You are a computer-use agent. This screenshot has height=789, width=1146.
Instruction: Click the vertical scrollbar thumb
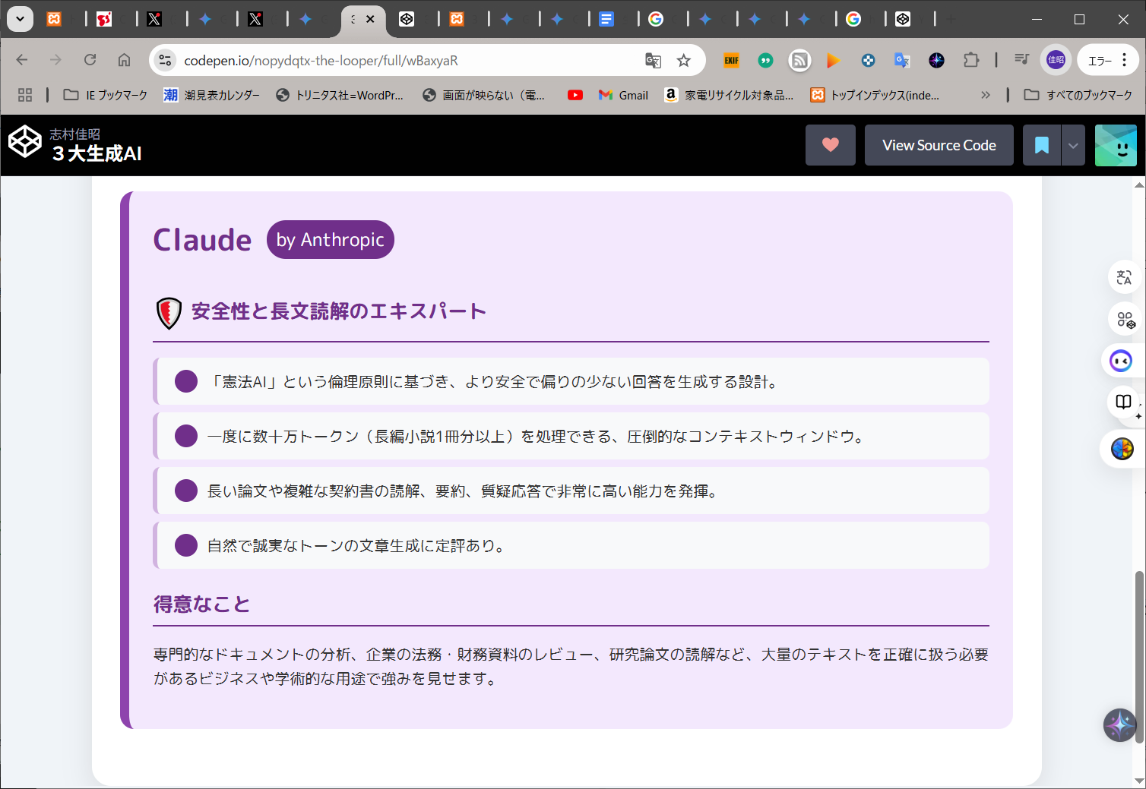pos(1139,656)
